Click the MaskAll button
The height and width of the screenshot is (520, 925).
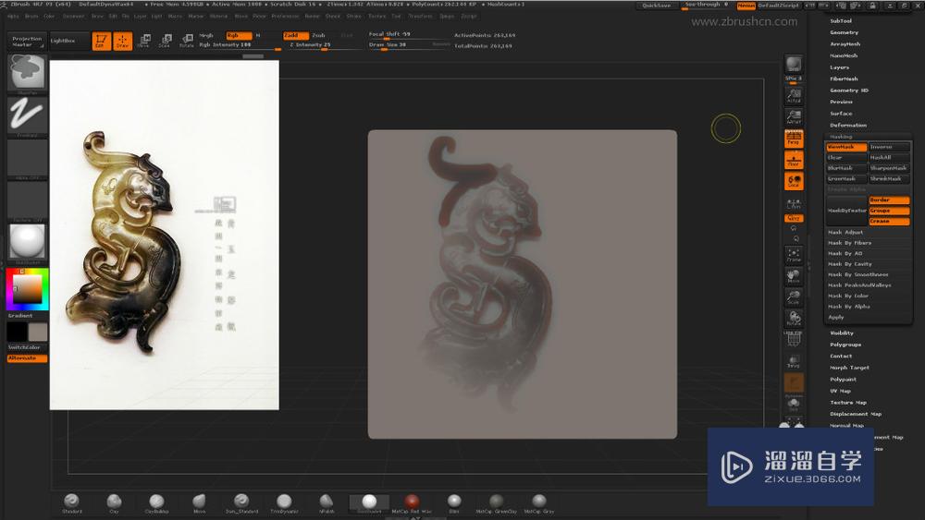pyautogui.click(x=889, y=157)
